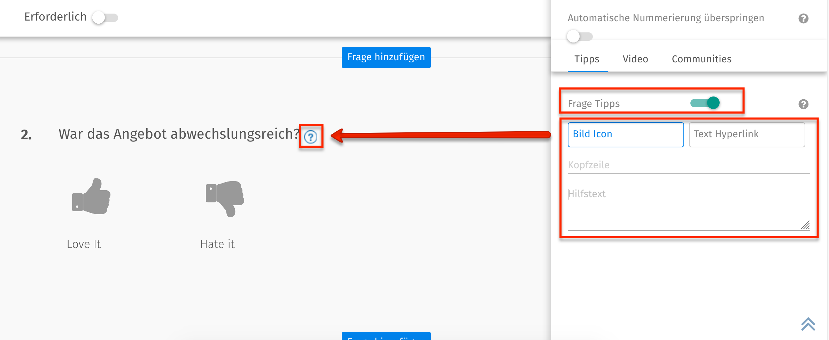
Task: Select the Bild Icon option
Action: [625, 134]
